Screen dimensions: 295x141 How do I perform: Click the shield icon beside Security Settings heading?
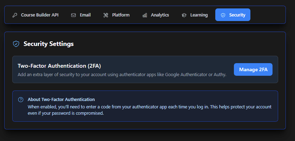pyautogui.click(x=16, y=44)
